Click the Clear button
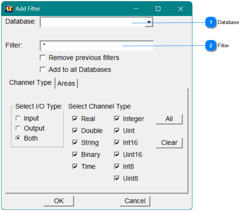This screenshot has height=211, width=245. [169, 143]
